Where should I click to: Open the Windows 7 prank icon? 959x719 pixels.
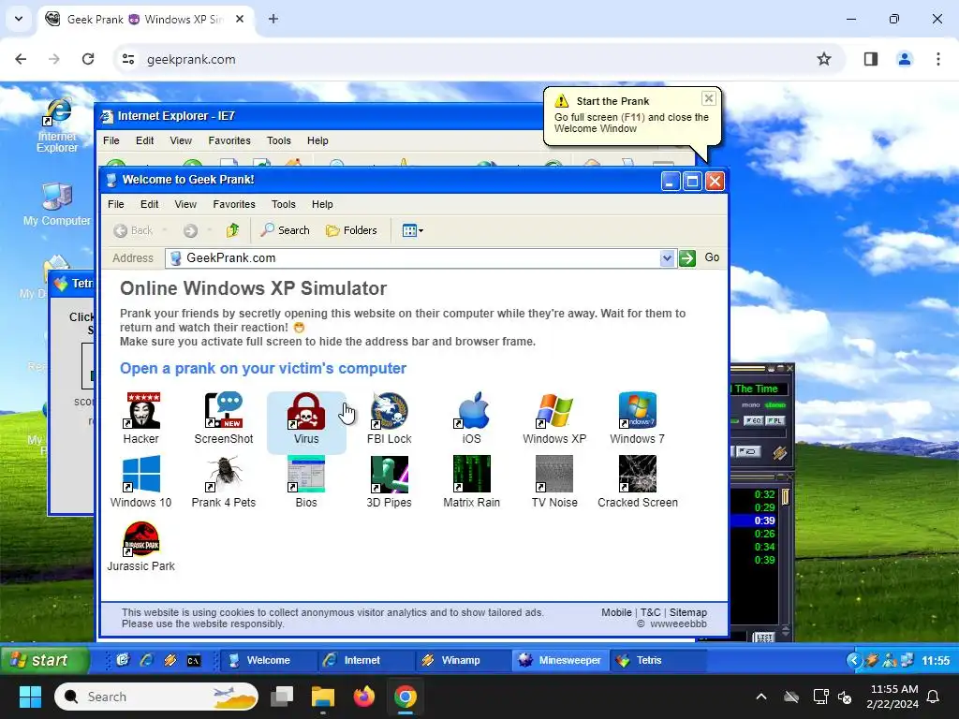click(x=637, y=418)
